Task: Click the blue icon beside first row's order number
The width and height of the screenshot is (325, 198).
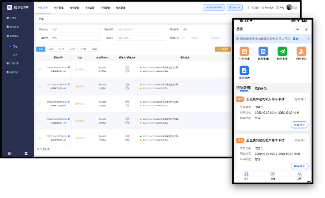Action: 69,67
